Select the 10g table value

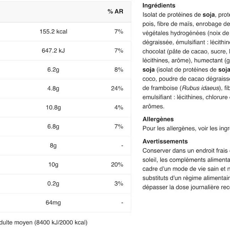pyautogui.click(x=53, y=165)
